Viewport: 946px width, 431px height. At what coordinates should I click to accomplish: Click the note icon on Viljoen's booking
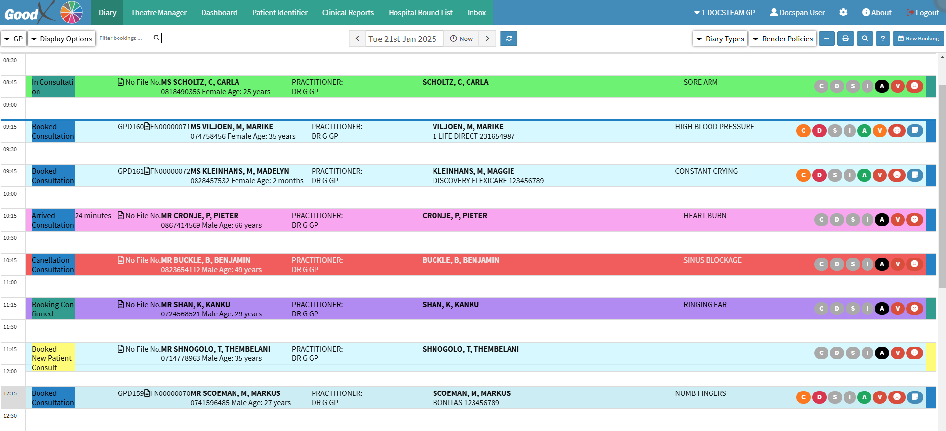point(915,131)
